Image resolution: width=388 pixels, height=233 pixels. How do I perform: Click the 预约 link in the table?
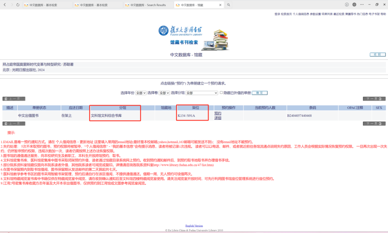coord(217,113)
